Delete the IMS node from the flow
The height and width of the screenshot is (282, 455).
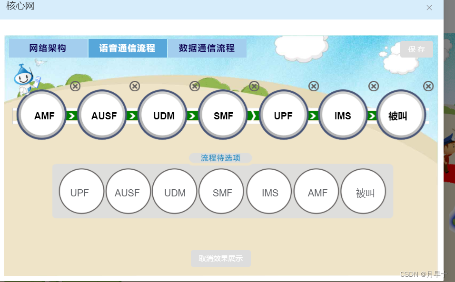373,87
